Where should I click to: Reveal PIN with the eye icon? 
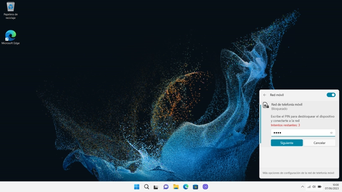tap(331, 133)
